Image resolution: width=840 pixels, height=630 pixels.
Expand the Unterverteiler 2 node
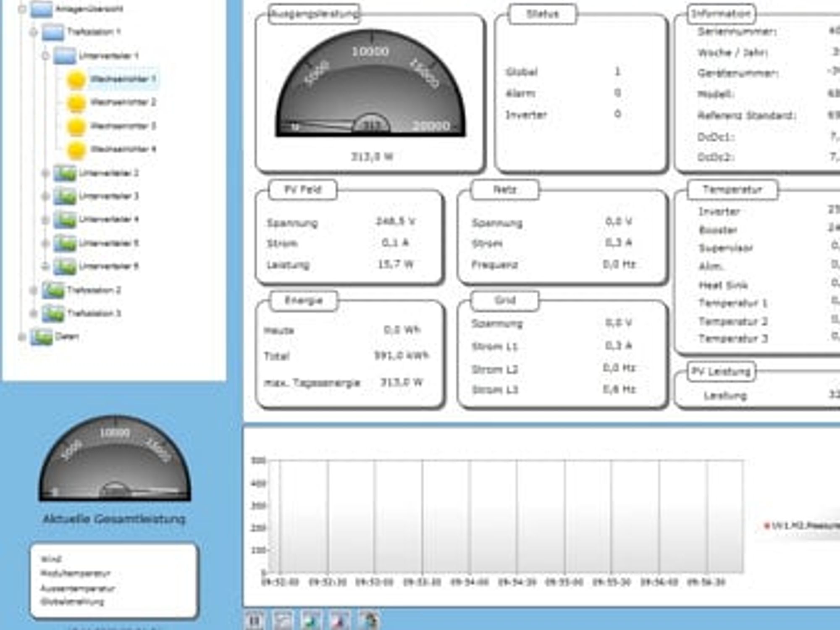(45, 173)
